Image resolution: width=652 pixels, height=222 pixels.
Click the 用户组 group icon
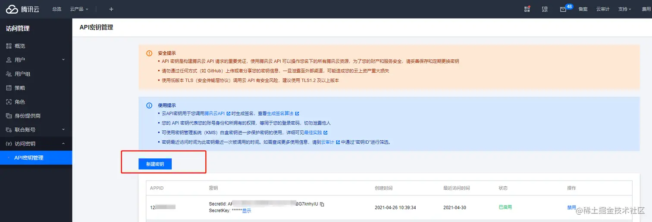coord(9,74)
